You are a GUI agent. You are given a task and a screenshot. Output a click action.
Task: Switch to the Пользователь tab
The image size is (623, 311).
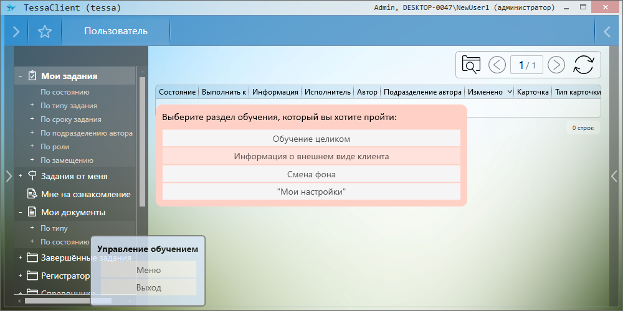coord(116,31)
